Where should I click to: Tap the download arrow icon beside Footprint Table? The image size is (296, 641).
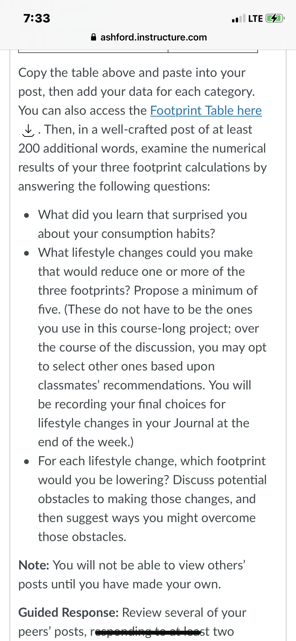pyautogui.click(x=28, y=130)
